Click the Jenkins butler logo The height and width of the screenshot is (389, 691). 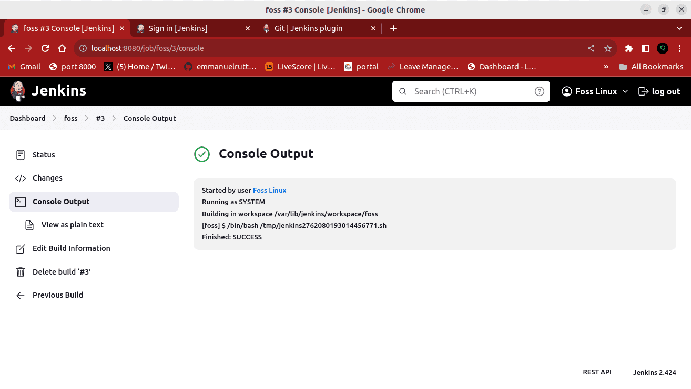[18, 91]
